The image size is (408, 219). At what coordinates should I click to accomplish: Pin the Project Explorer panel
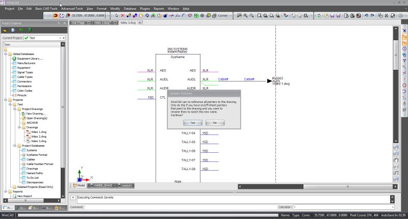(59, 23)
